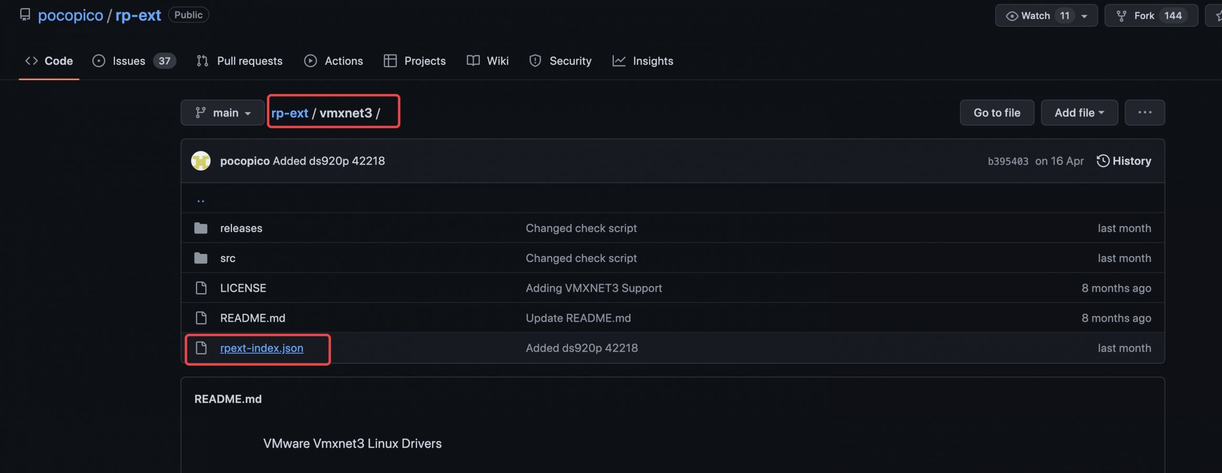1222x473 pixels.
Task: Open the Security tab
Action: pyautogui.click(x=560, y=61)
